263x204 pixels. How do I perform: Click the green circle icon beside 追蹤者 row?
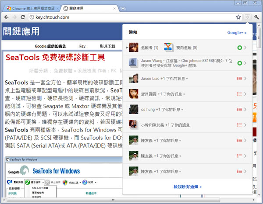point(239,48)
